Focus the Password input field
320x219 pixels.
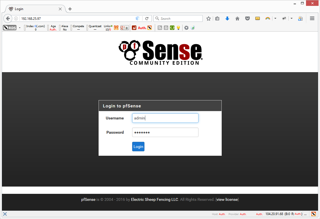[165, 132]
